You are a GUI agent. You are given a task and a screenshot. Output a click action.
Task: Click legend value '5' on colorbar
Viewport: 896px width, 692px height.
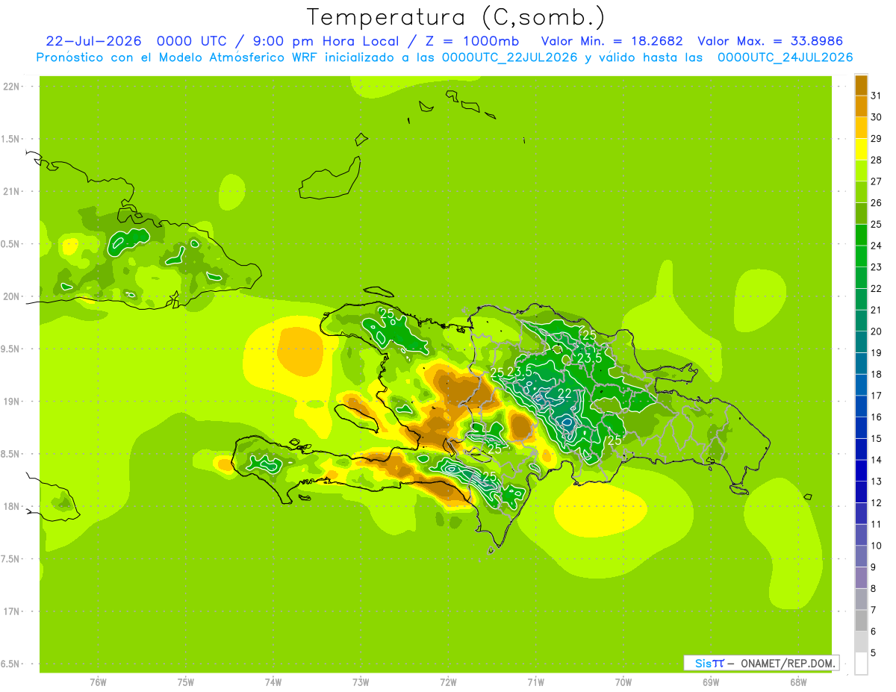[x=874, y=653]
